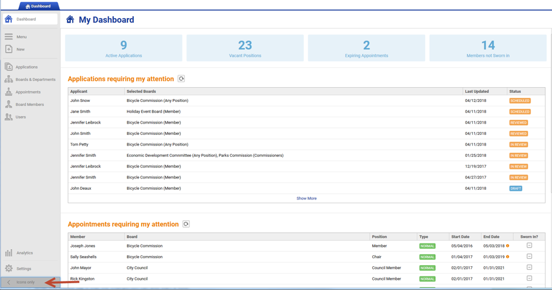Select the Users menu label

pos(20,117)
